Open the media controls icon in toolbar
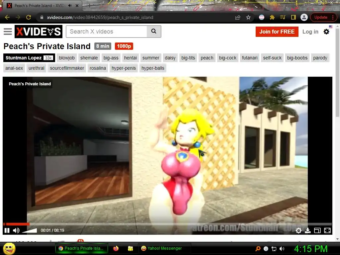Screen dimensions: 340x255 click(283, 17)
